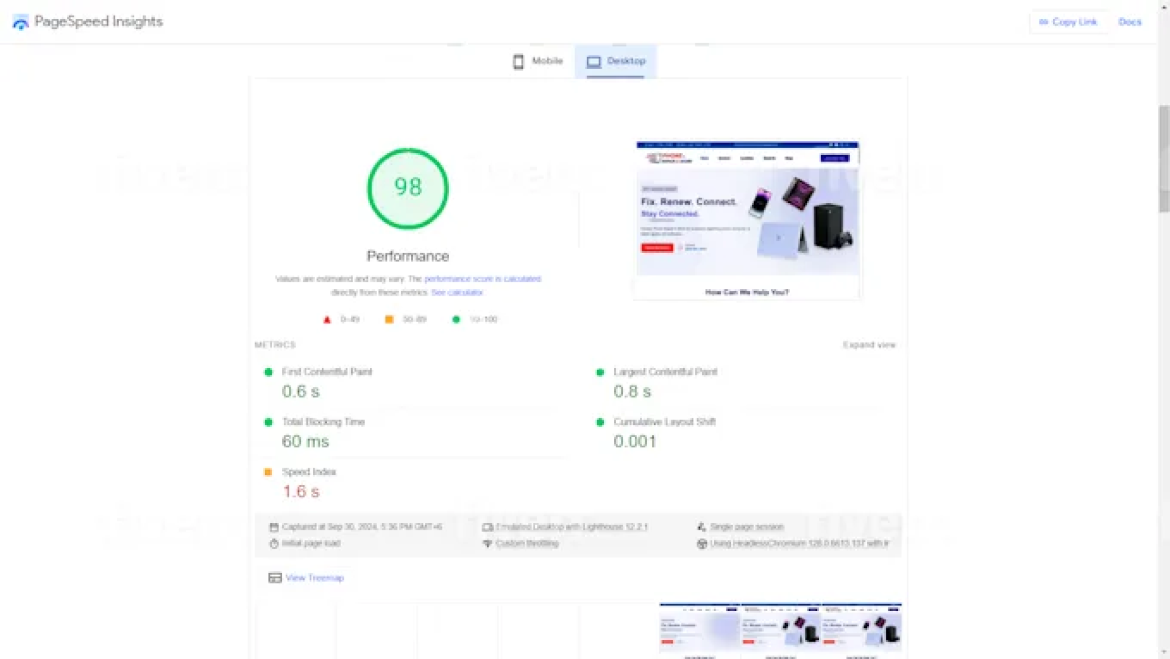Click the calendar icon beside capture date
This screenshot has width=1170, height=659.
pyautogui.click(x=274, y=527)
